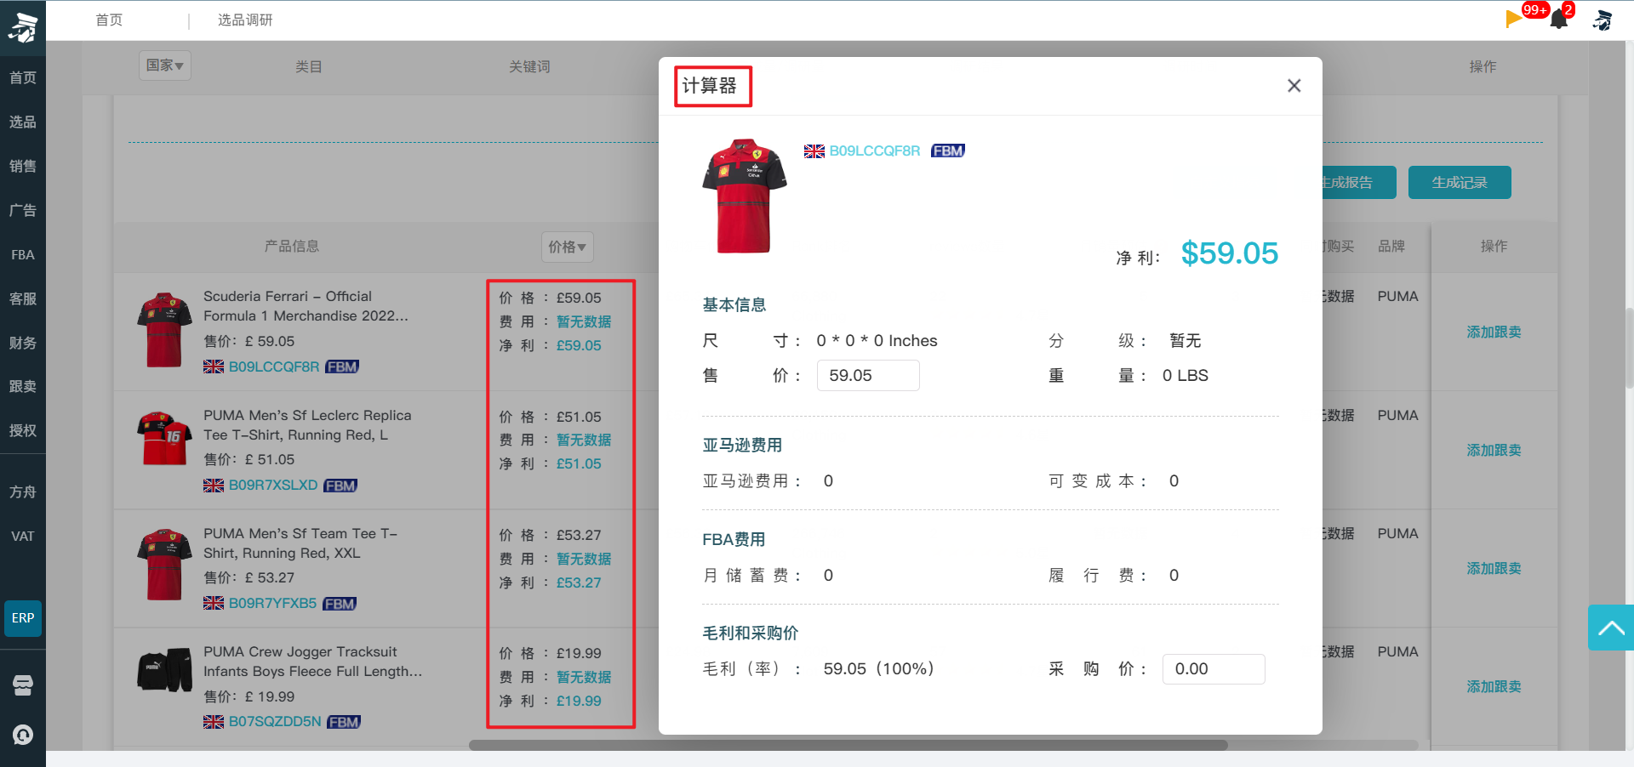Open the orange play video icon
Screen dimensions: 1634x767
click(x=1513, y=18)
